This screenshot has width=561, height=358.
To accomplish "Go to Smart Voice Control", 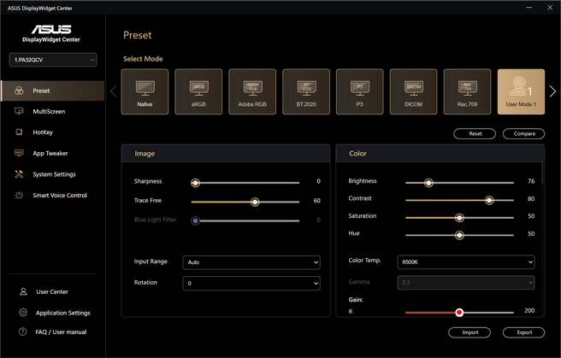I will pos(60,195).
